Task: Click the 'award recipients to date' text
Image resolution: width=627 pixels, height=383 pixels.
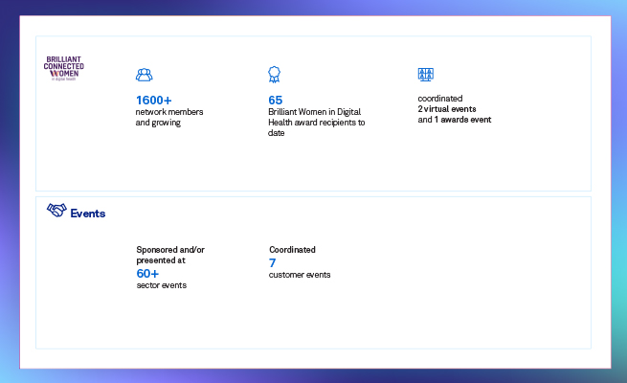Action: point(316,127)
